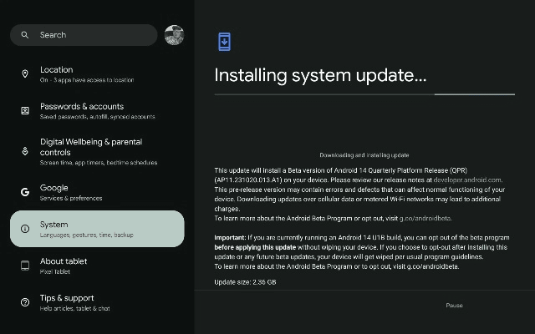Click the Passwords & accounts icon
Viewport: 535px width, 334px height.
click(x=25, y=111)
